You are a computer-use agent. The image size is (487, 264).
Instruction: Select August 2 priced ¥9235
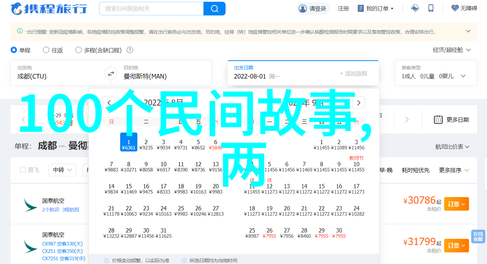(x=146, y=144)
